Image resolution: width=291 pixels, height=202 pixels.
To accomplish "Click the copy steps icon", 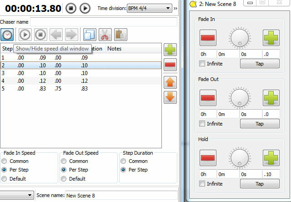I will (x=90, y=35).
